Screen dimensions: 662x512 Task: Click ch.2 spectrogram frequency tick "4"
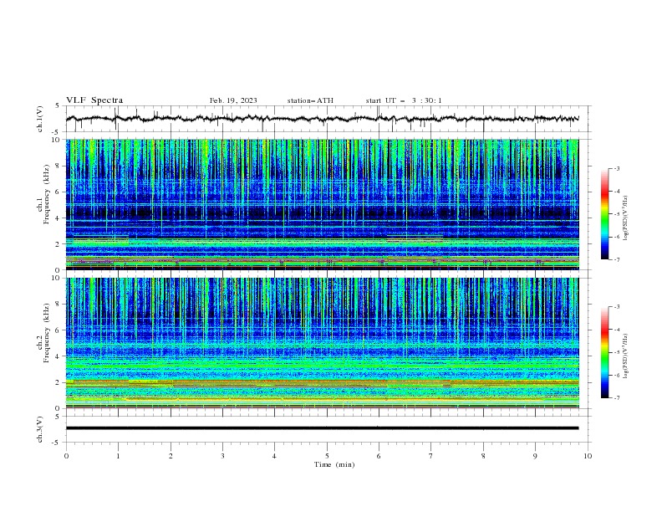(59, 356)
